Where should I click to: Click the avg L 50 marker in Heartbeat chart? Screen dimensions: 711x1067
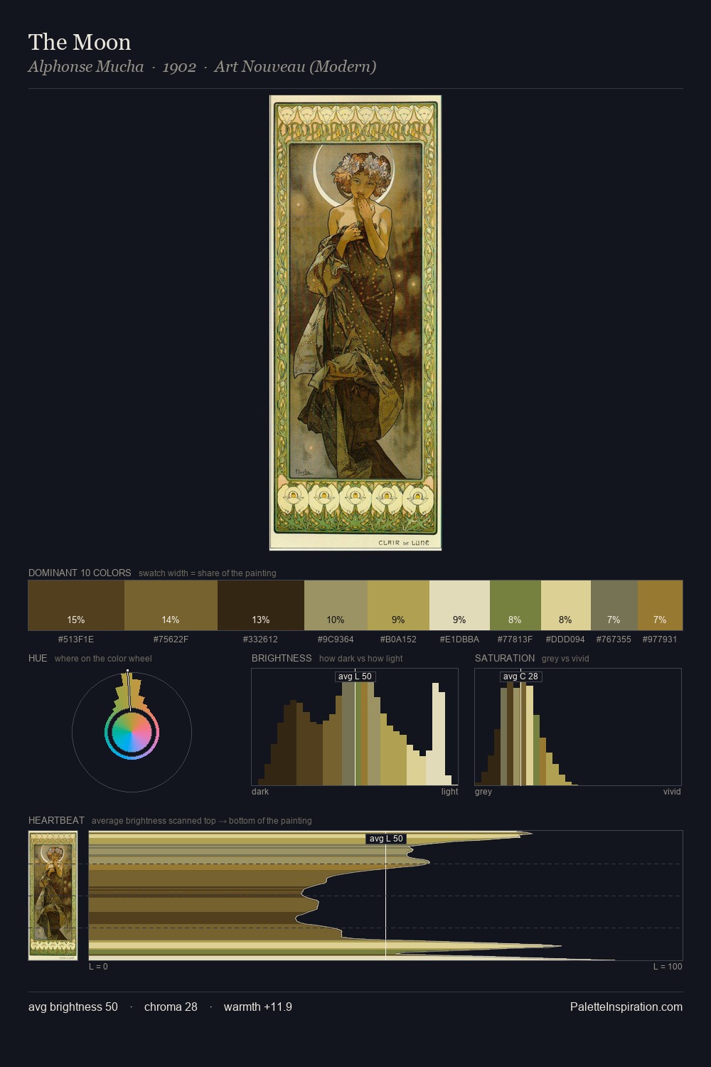(x=386, y=839)
